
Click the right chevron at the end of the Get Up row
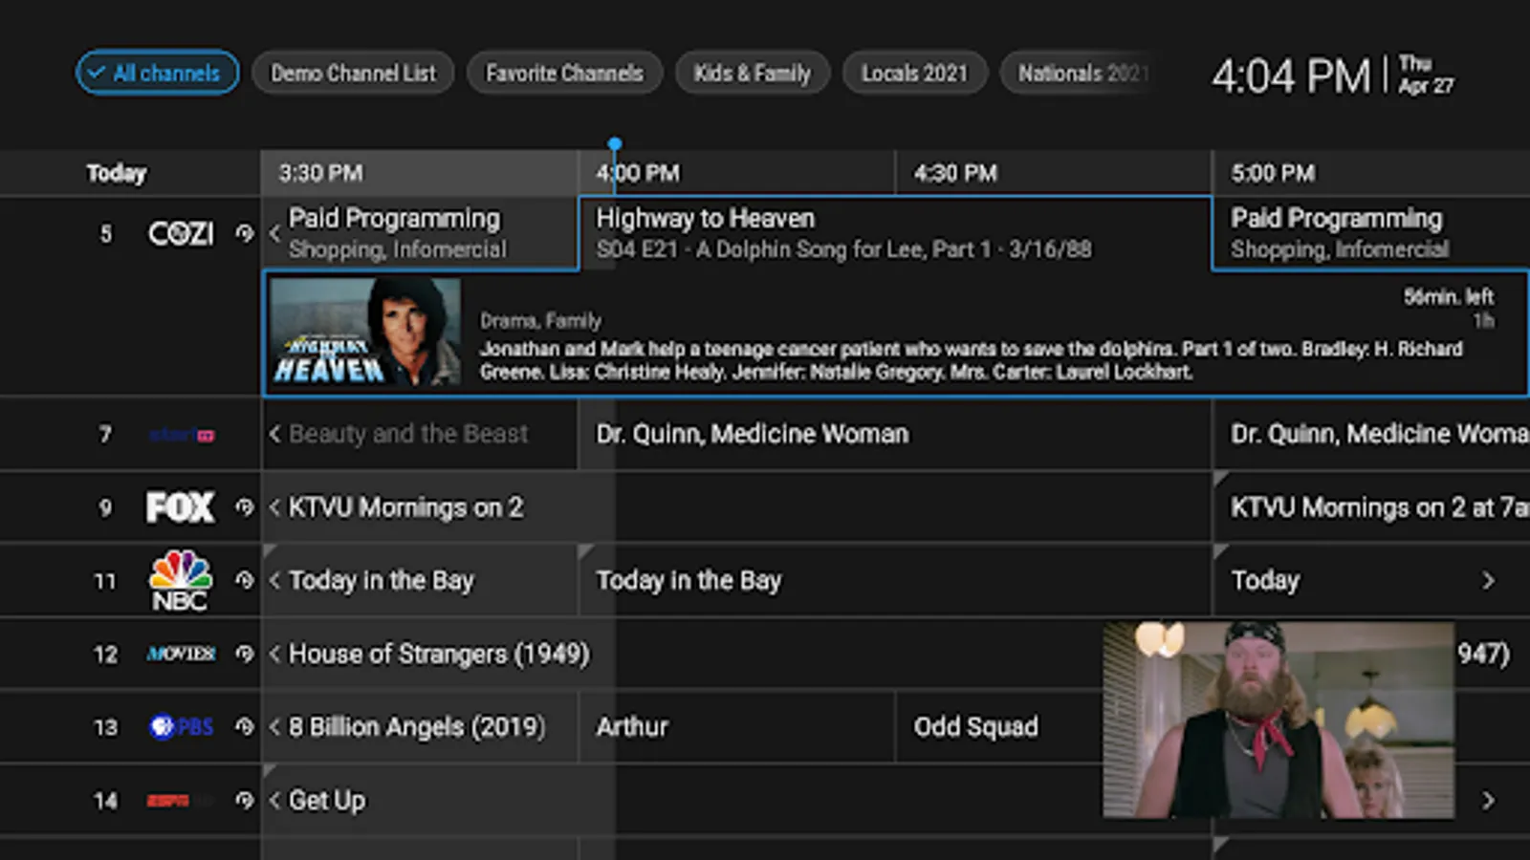(1488, 801)
